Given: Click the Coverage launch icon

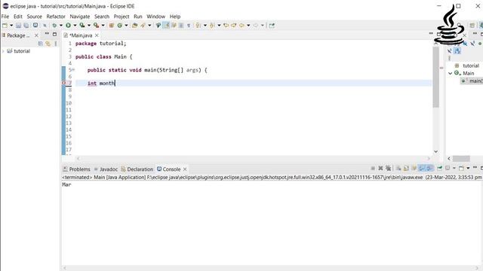Looking at the screenshot, I should (82, 26).
